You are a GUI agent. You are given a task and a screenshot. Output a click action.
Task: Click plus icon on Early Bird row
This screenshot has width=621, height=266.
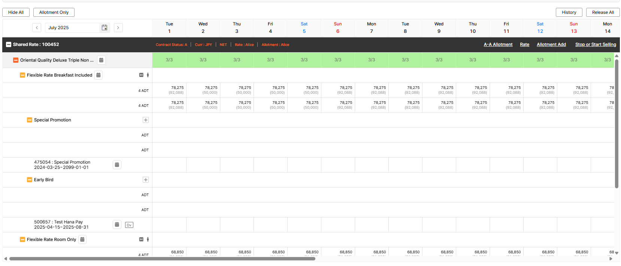[x=146, y=180]
